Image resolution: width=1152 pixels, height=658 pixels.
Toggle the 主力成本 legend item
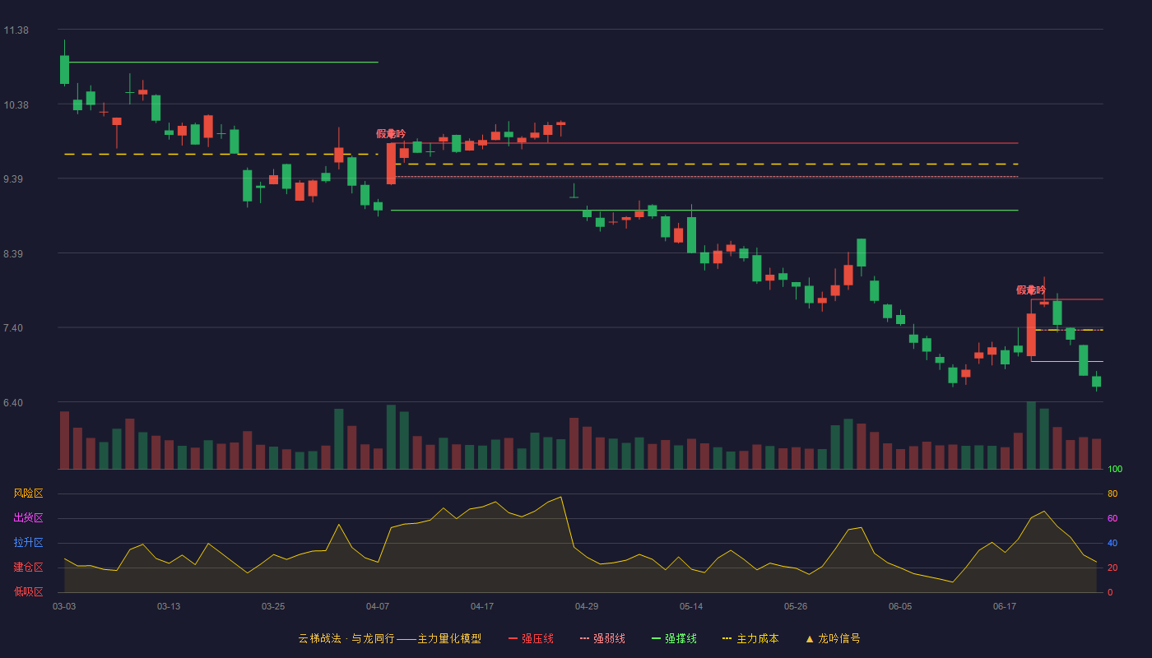750,638
